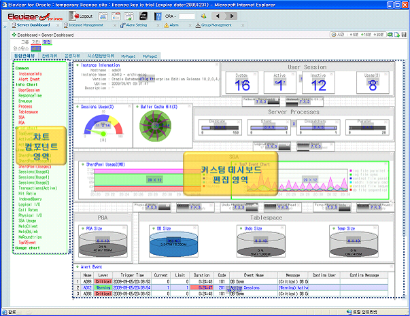Click the DB Size cylinder chart

tap(173, 244)
